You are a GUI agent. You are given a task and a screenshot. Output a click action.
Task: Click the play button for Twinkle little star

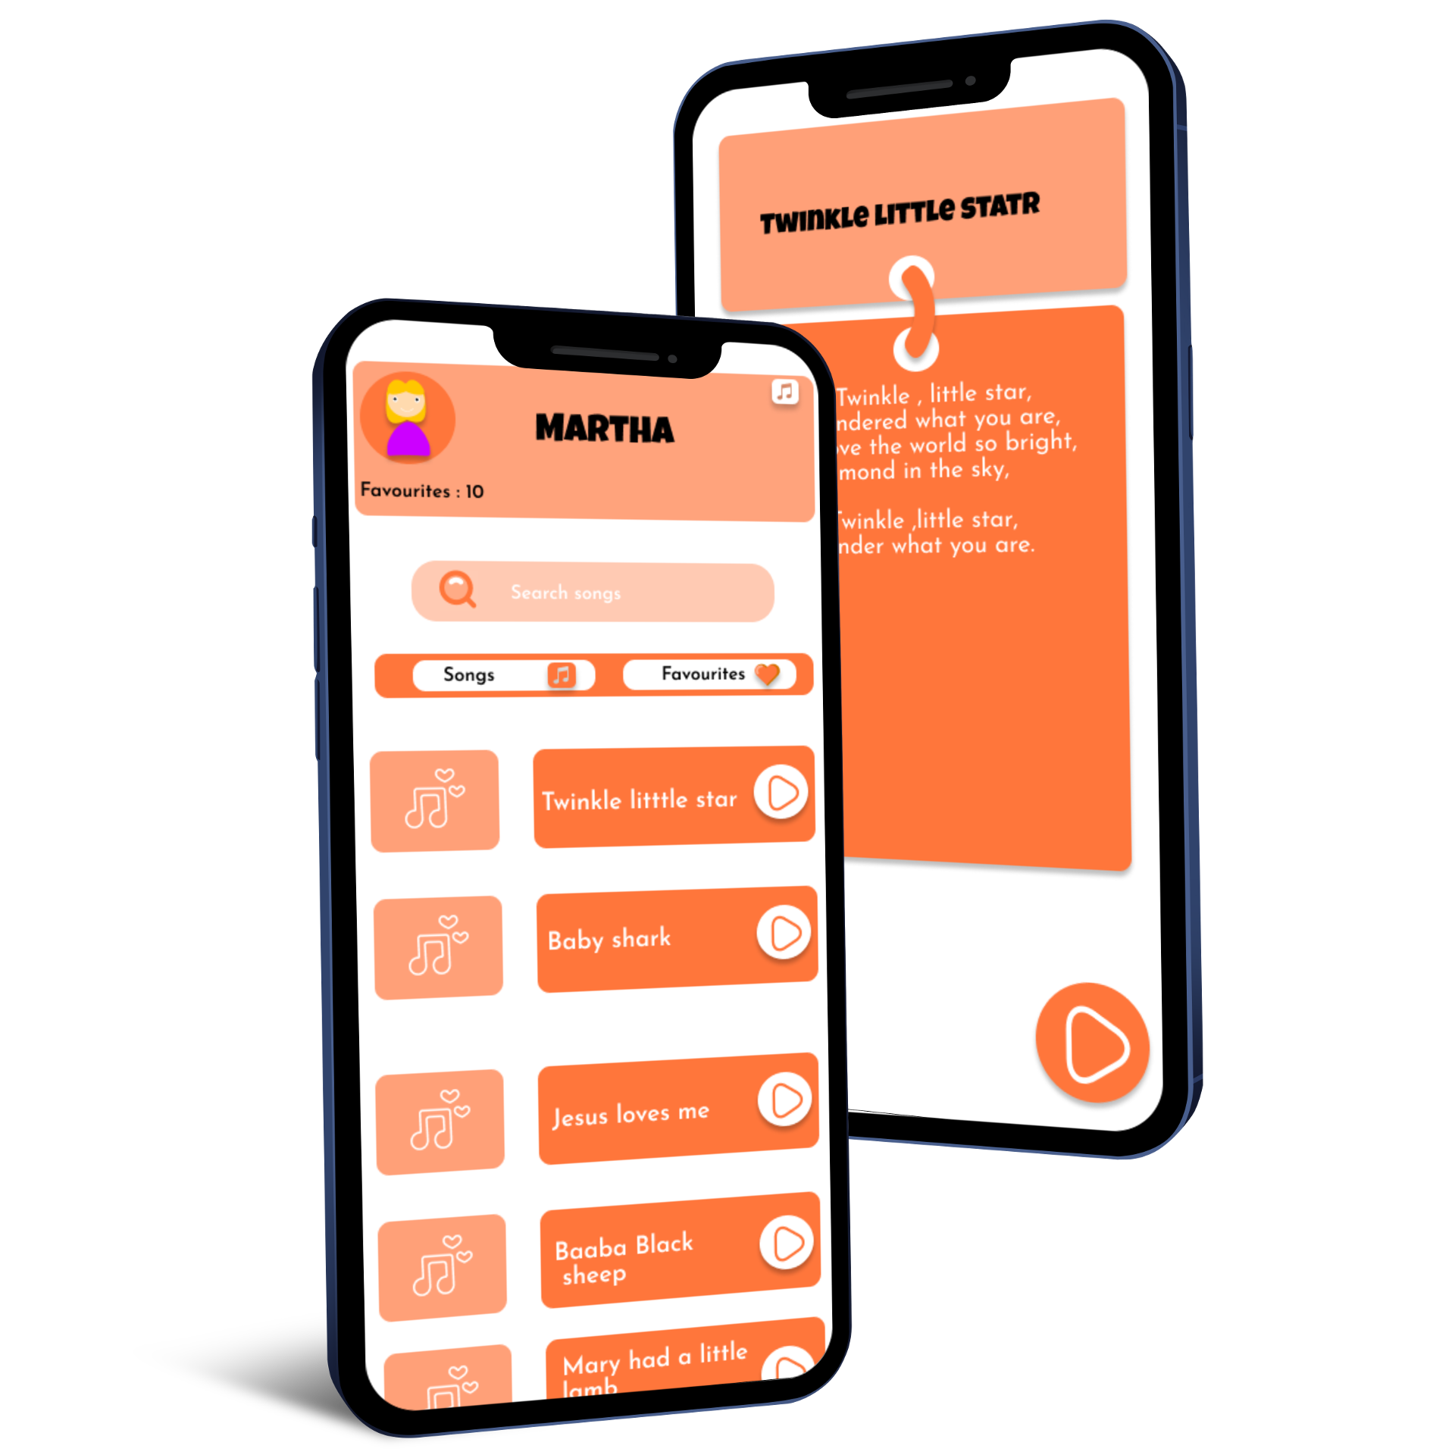[x=786, y=799]
